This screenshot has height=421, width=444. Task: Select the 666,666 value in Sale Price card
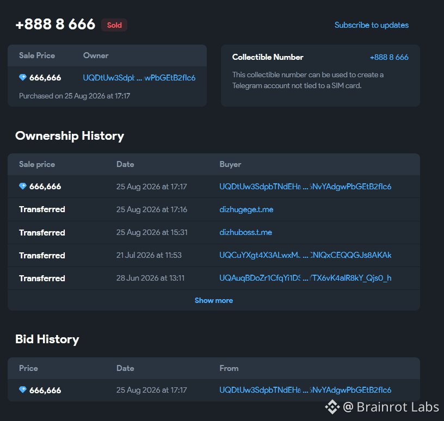tap(45, 78)
